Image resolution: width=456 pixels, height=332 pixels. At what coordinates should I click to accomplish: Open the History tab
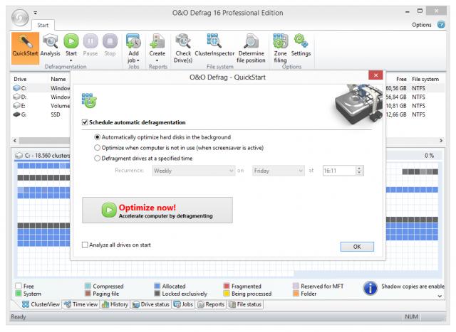click(x=115, y=304)
